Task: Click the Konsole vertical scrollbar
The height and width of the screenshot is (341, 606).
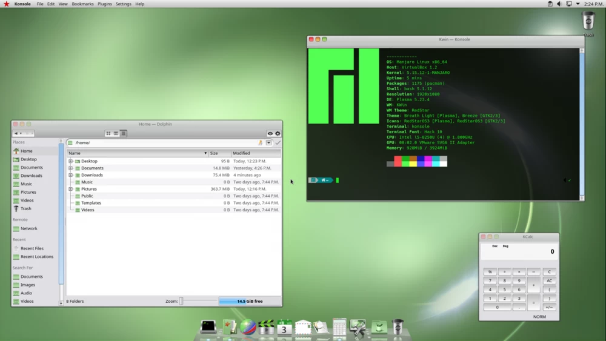Action: 582,124
